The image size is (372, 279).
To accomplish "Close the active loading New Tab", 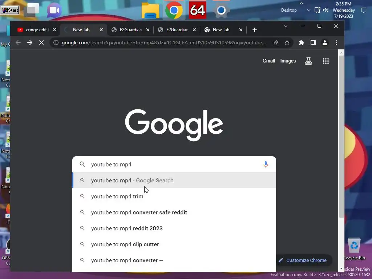I will coord(101,30).
